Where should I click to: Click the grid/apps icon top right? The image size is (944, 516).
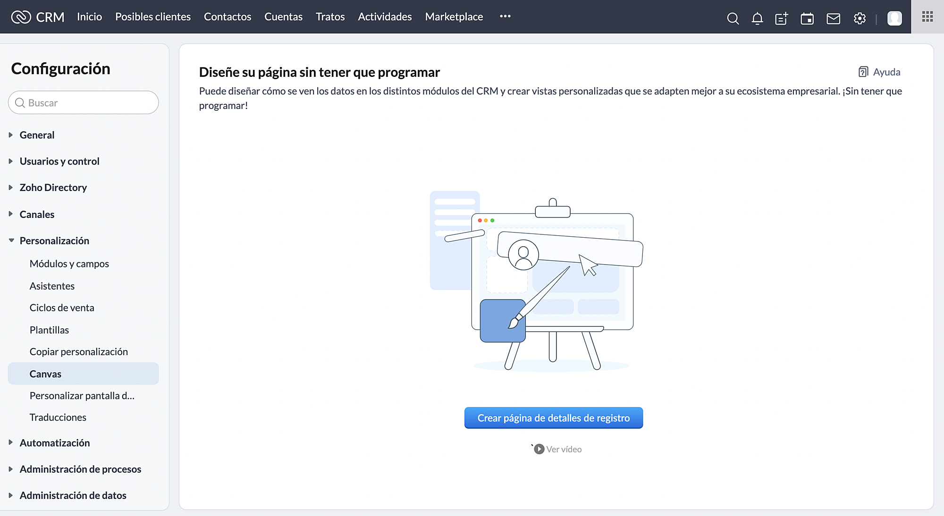click(x=927, y=17)
